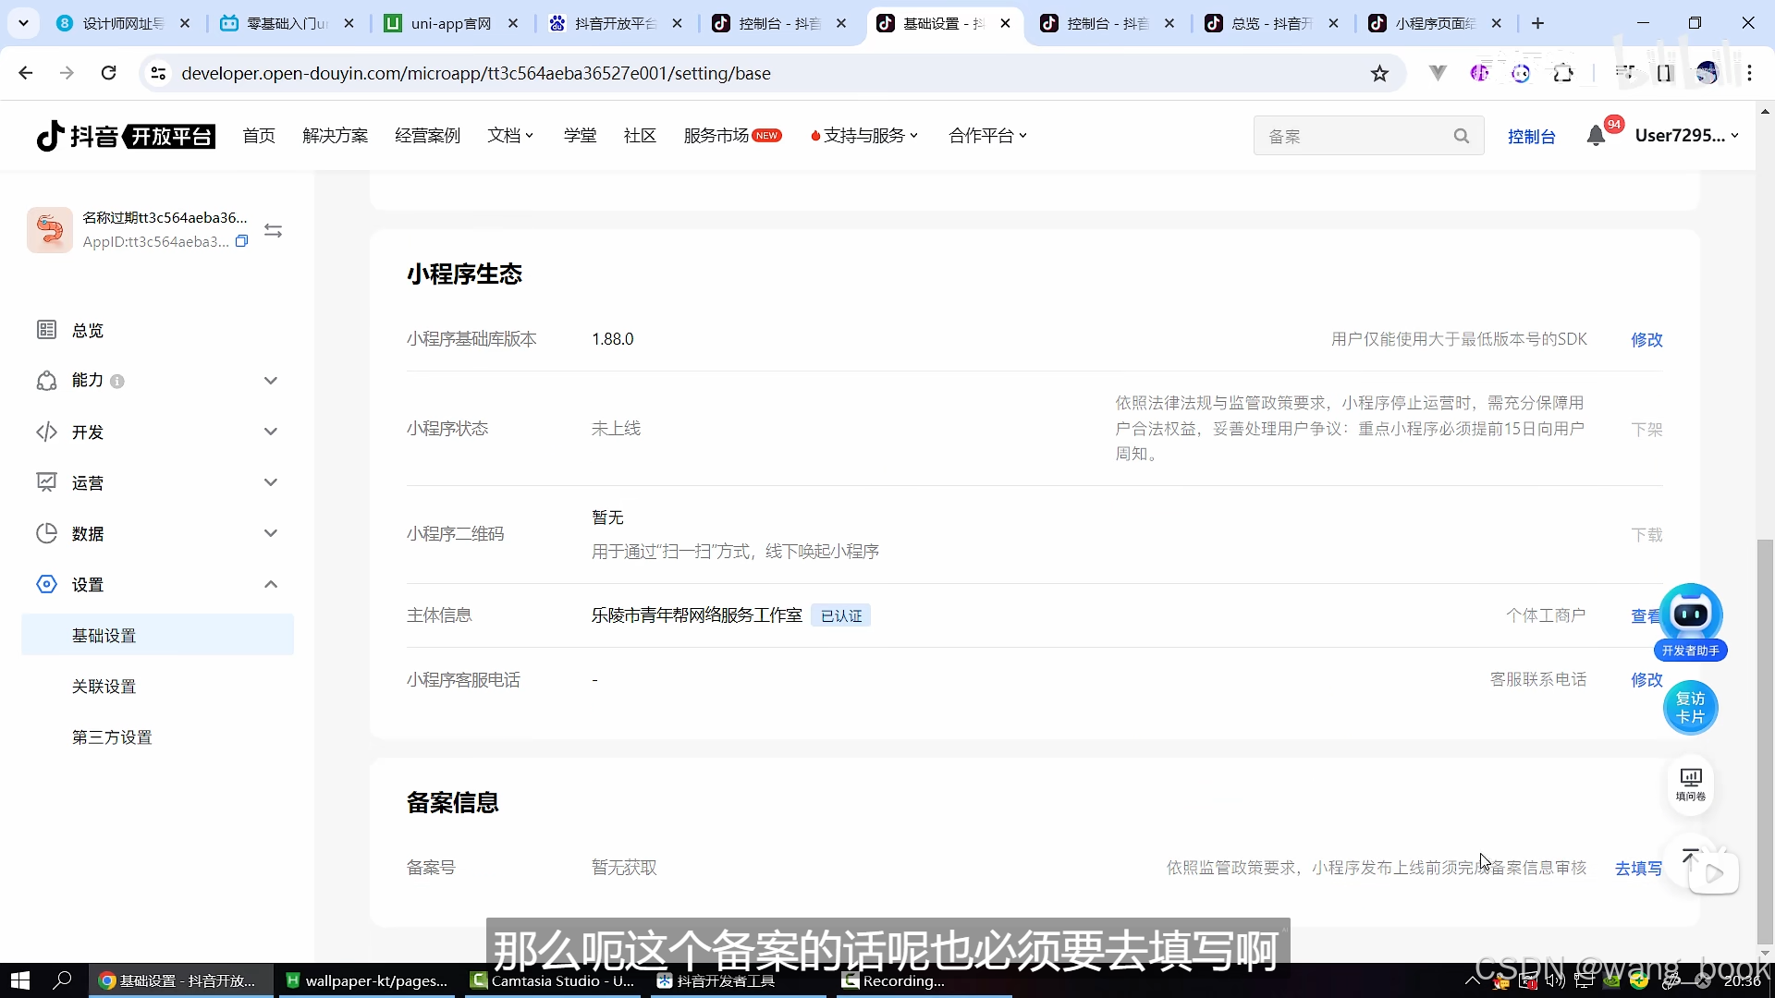
Task: Click 修改 for 小程序基础库版本
Action: click(x=1646, y=339)
